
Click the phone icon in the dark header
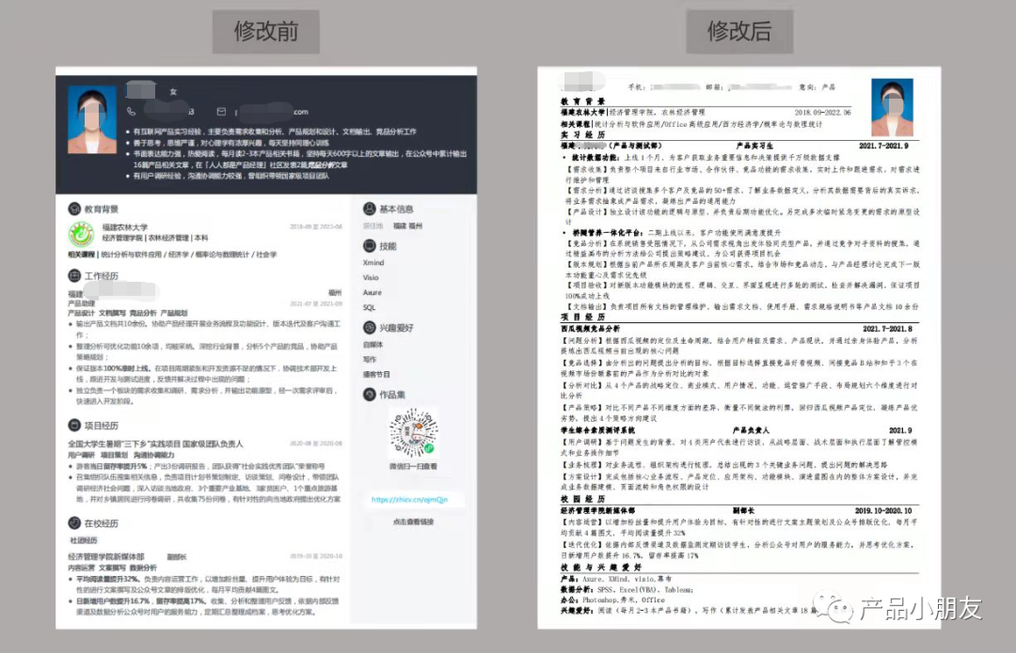[132, 111]
